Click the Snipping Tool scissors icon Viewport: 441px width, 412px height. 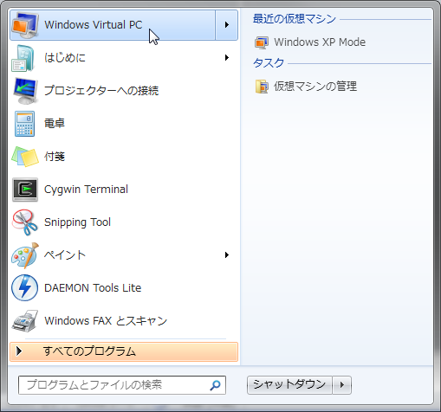click(x=25, y=222)
